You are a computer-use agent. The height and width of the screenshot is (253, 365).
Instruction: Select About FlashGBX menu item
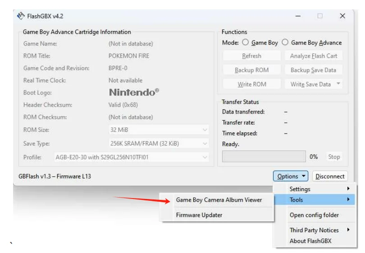pos(310,241)
